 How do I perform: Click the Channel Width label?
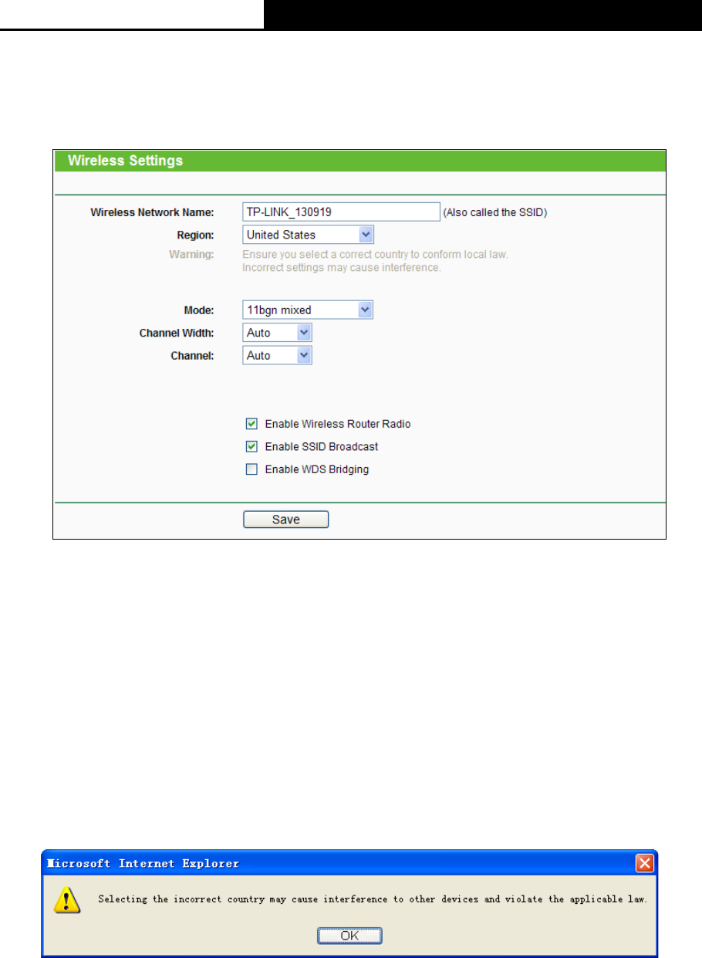(177, 333)
